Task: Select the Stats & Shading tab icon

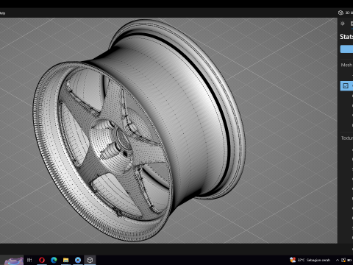Action: point(352,24)
